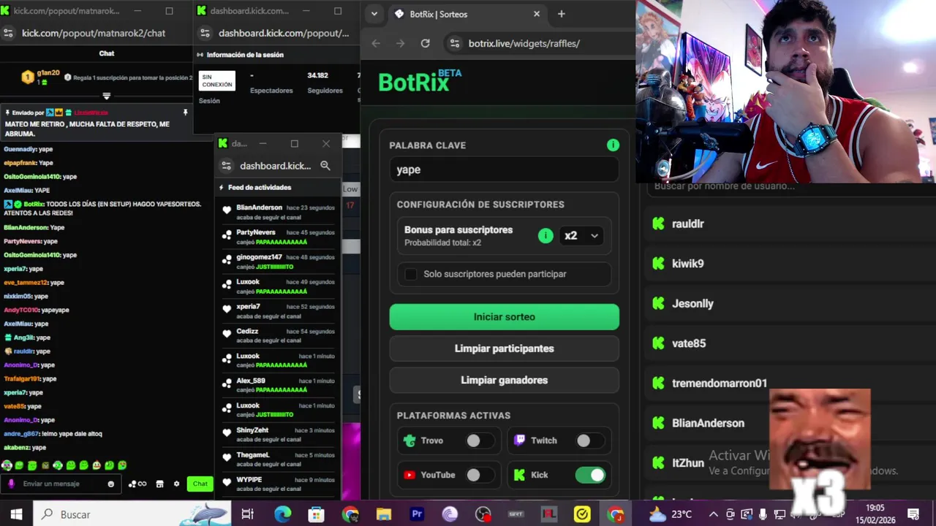936x526 pixels.
Task: Click Iniciar sorteo button
Action: [x=504, y=317]
